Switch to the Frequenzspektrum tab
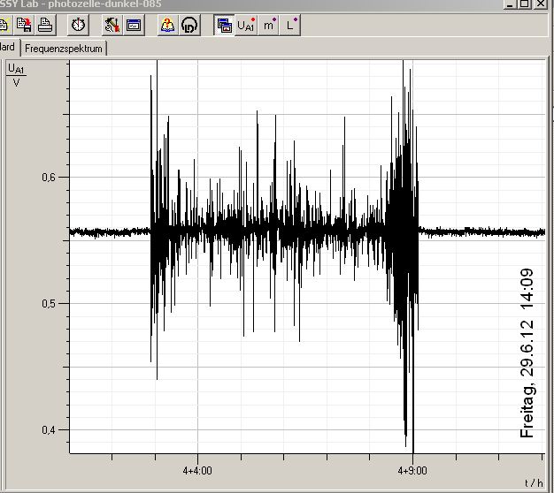The height and width of the screenshot is (493, 554). (64, 49)
